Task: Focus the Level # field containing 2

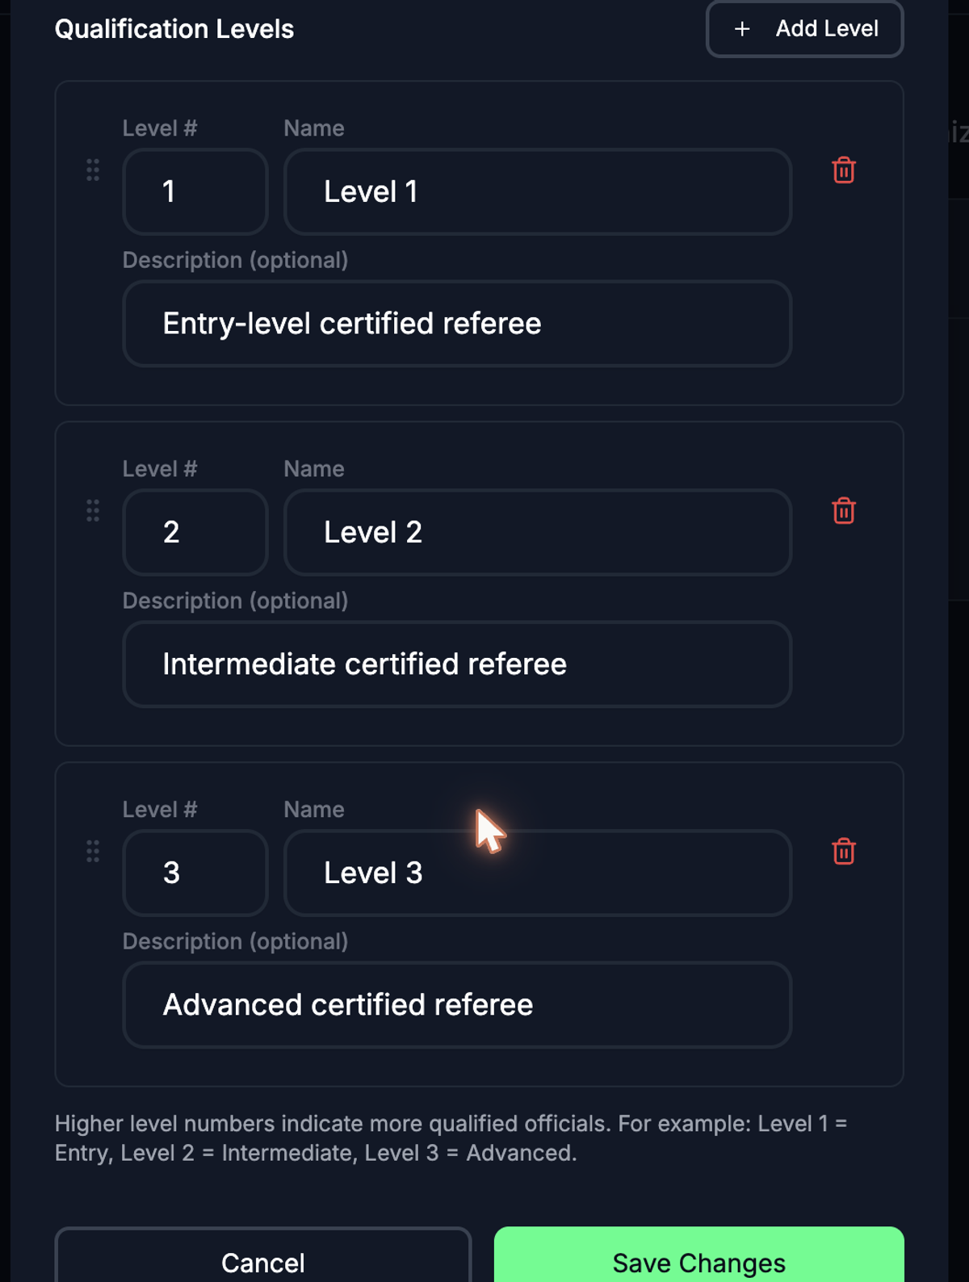Action: 195,532
